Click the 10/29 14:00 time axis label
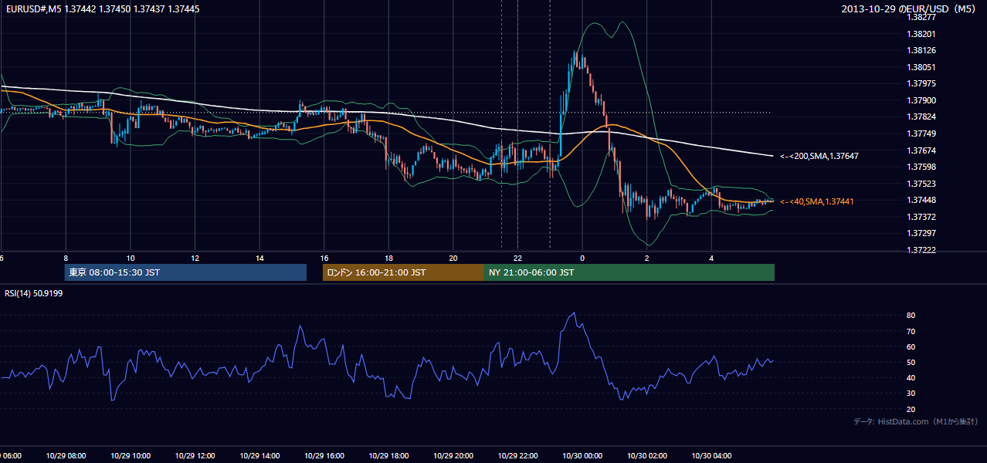The height and width of the screenshot is (463, 987). 259,456
